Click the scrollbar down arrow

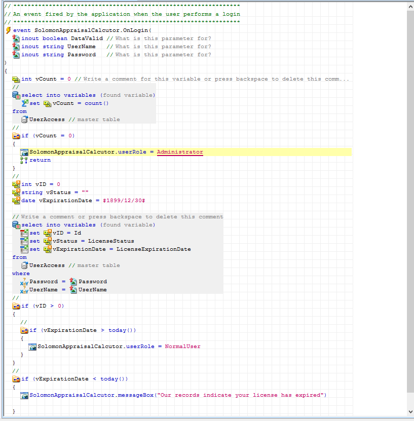coord(410,411)
